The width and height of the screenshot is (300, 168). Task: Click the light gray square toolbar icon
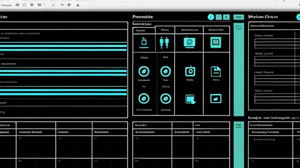click(24, 5)
